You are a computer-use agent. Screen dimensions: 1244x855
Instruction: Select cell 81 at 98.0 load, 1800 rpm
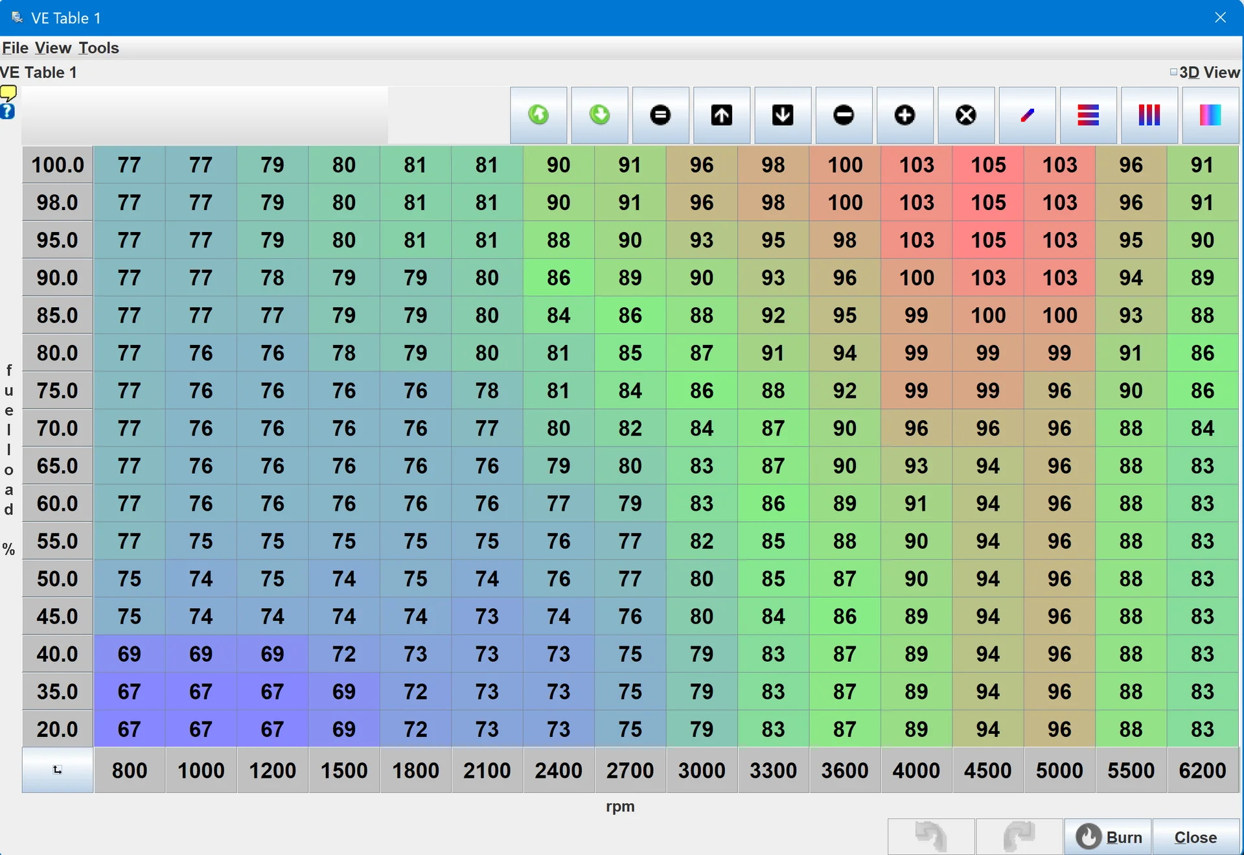pyautogui.click(x=415, y=202)
